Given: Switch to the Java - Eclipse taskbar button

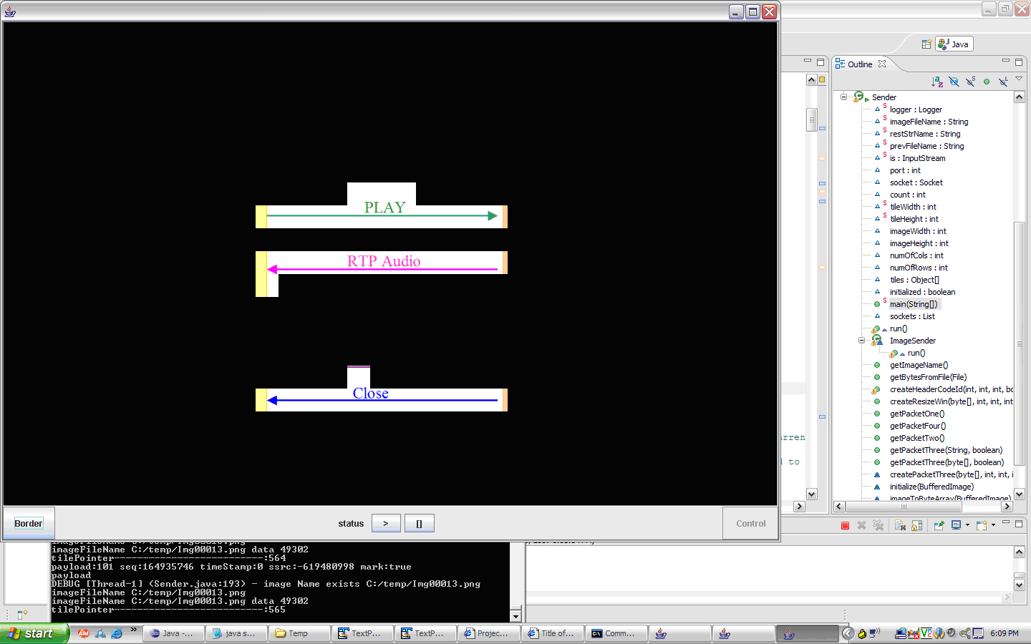Looking at the screenshot, I should pos(173,633).
